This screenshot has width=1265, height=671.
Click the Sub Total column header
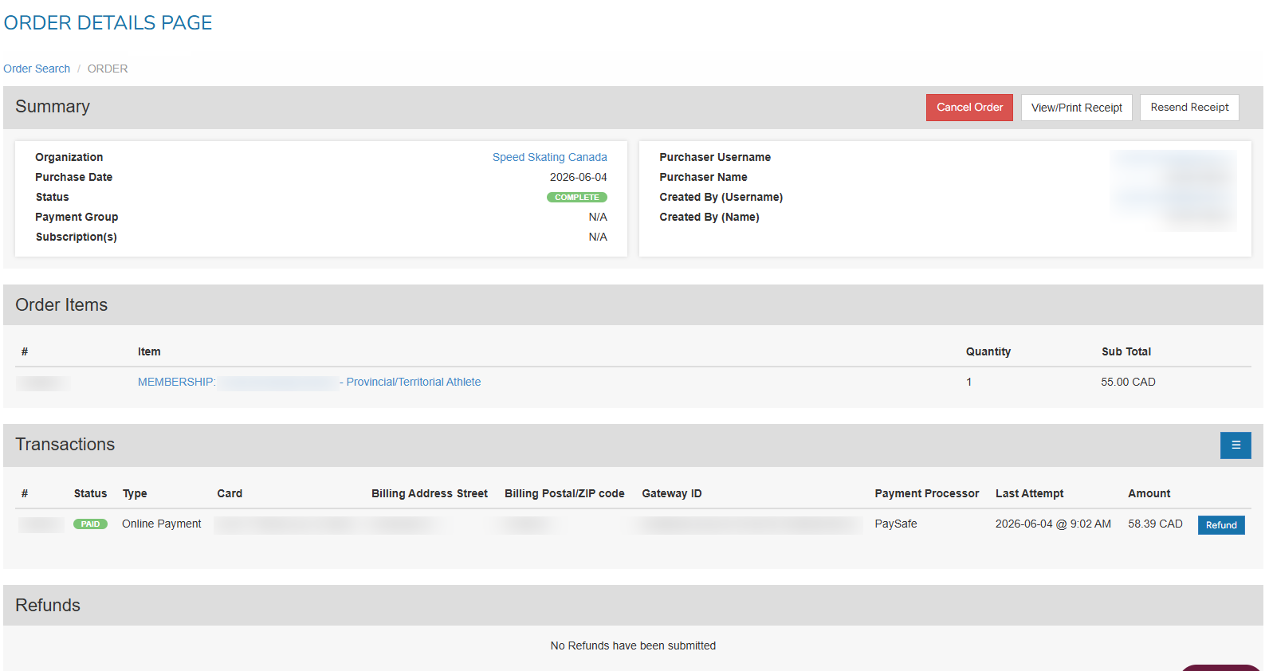tap(1126, 351)
